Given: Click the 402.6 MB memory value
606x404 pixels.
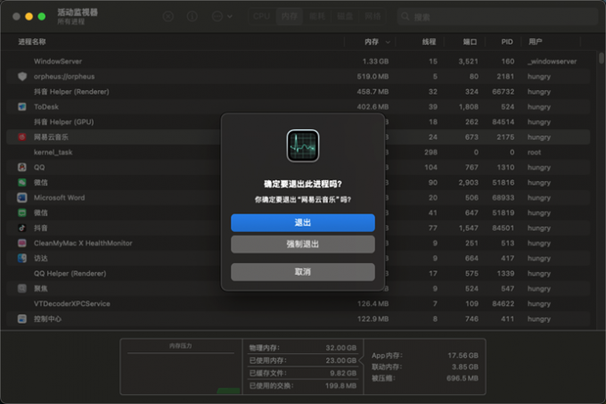Looking at the screenshot, I should [x=373, y=107].
